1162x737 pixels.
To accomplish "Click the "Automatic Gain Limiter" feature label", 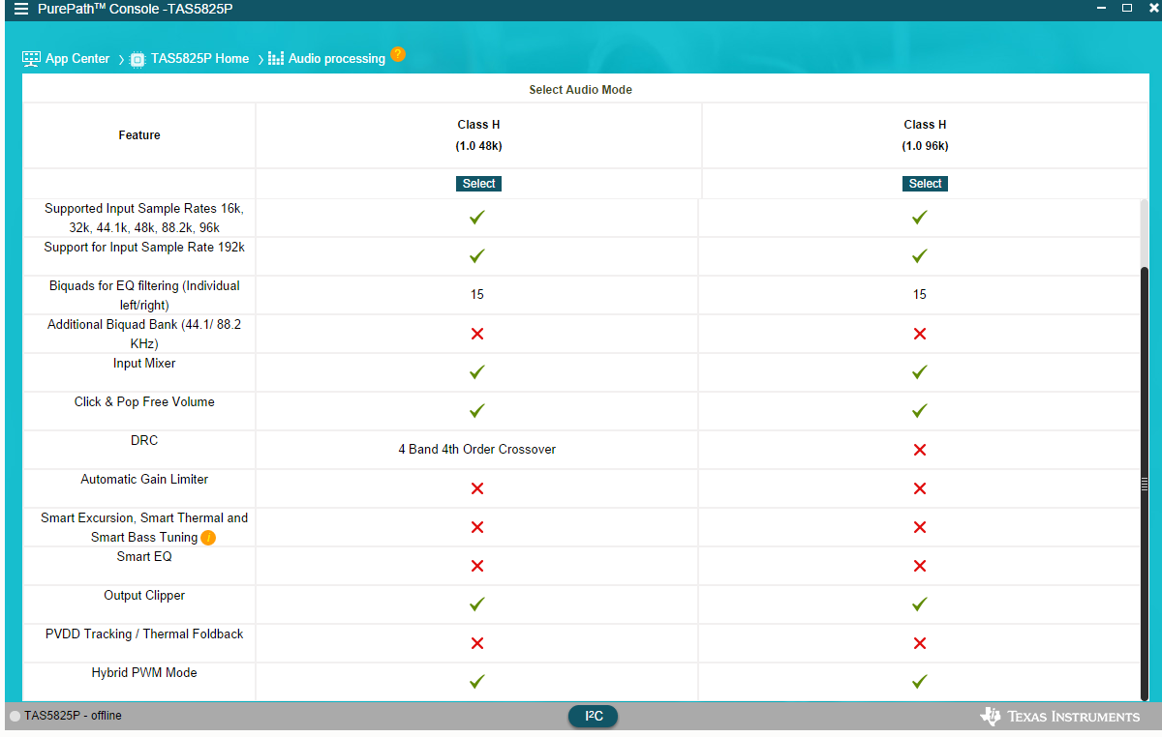I will click(x=144, y=480).
